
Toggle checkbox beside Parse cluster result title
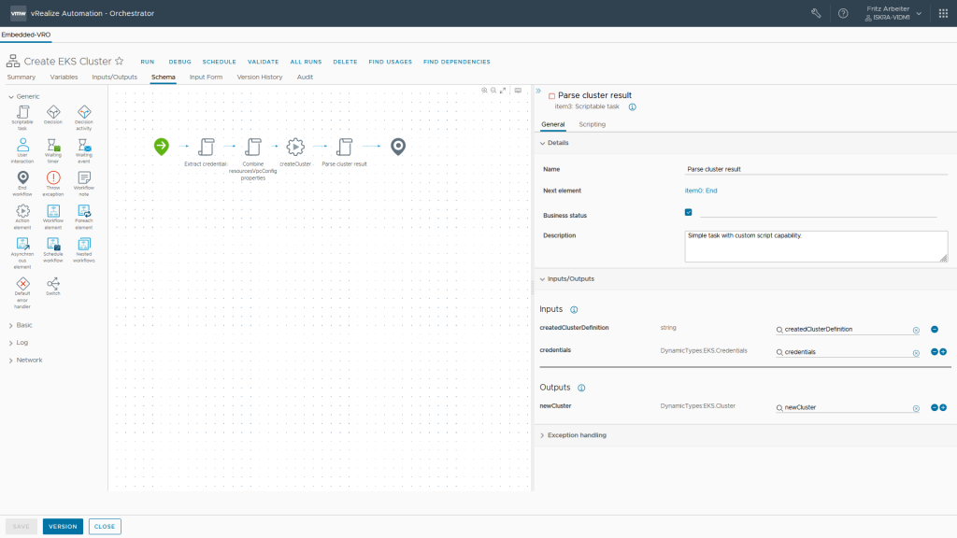pos(551,95)
